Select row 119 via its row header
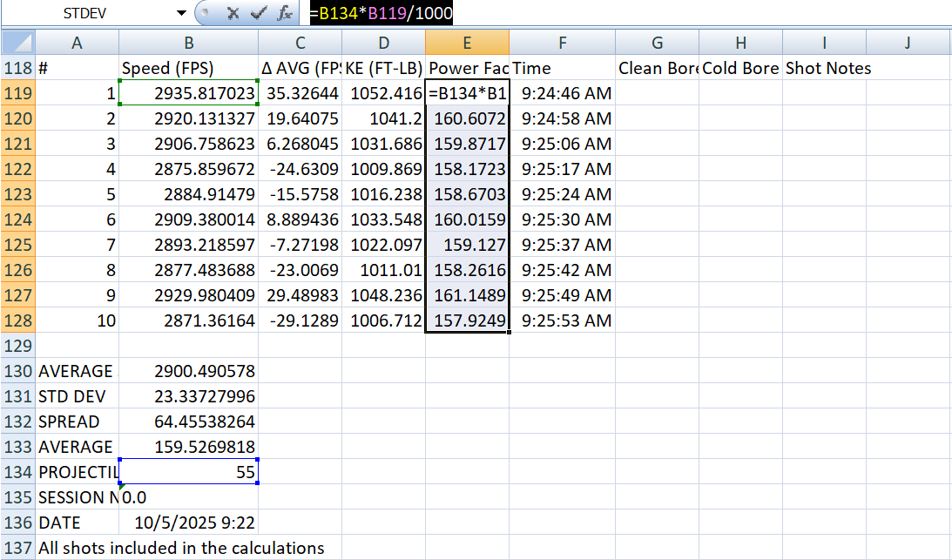 [x=18, y=93]
